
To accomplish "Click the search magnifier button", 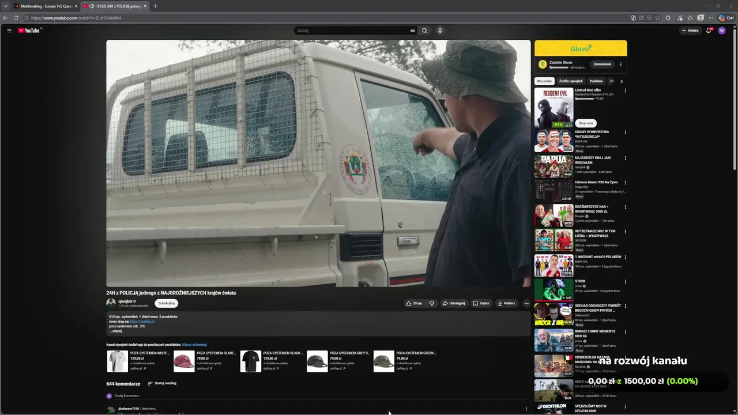I will tap(424, 31).
